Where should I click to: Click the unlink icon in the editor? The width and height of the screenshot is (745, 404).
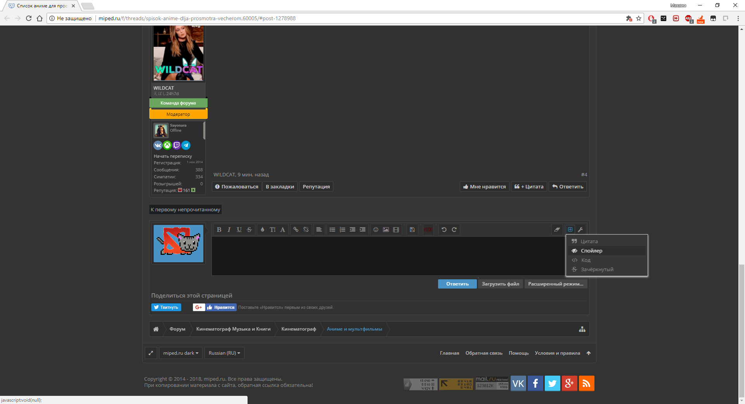pyautogui.click(x=306, y=230)
